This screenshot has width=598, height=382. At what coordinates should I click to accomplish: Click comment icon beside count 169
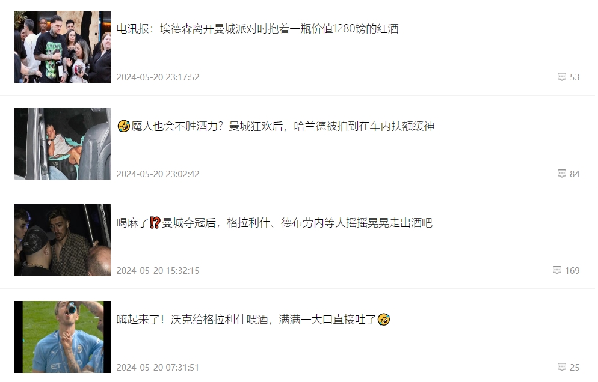point(557,270)
